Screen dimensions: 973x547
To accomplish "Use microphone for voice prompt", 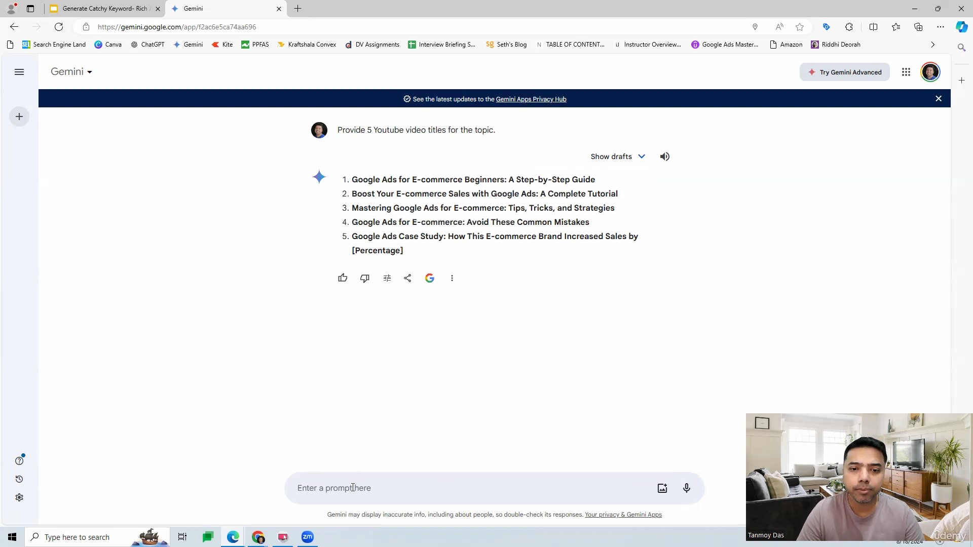I will point(687,488).
